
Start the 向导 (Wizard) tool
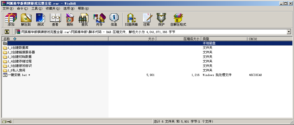99,20
